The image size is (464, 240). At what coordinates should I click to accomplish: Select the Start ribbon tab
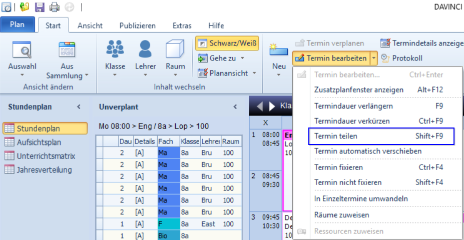[x=53, y=25]
